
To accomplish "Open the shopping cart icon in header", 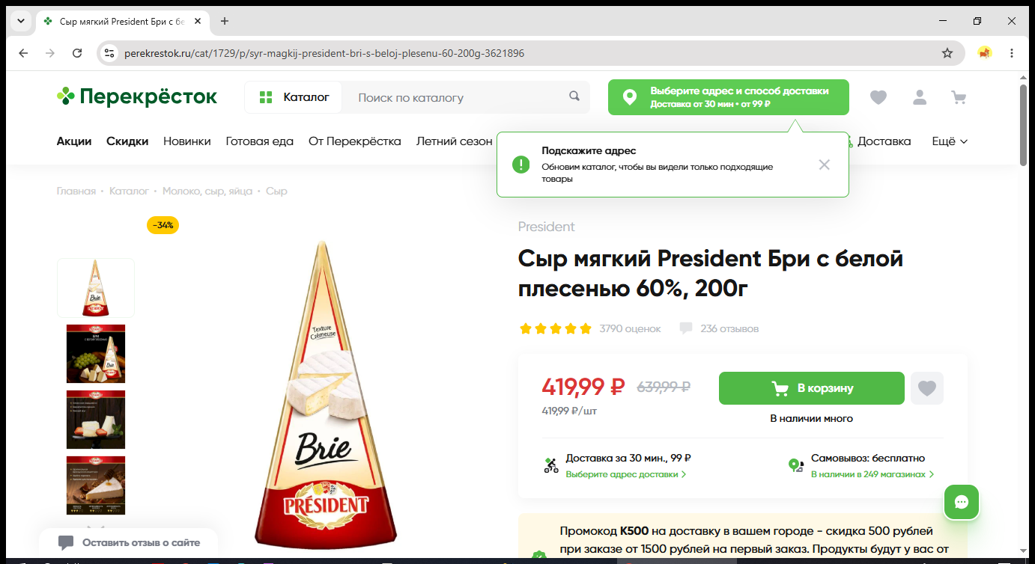I will 958,97.
